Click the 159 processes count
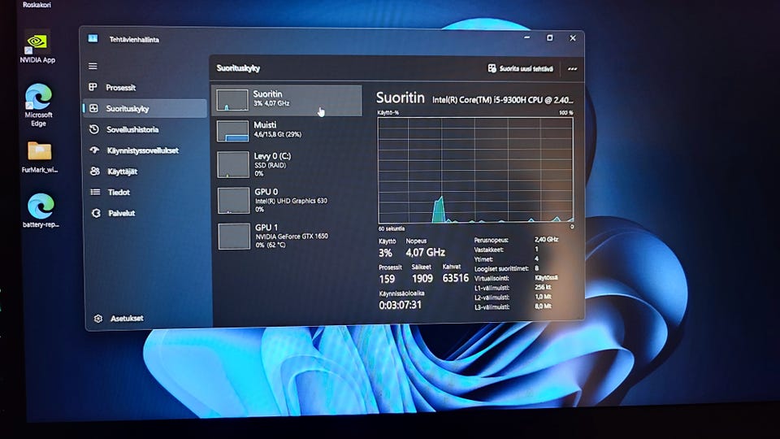Image resolution: width=780 pixels, height=439 pixels. 387,279
